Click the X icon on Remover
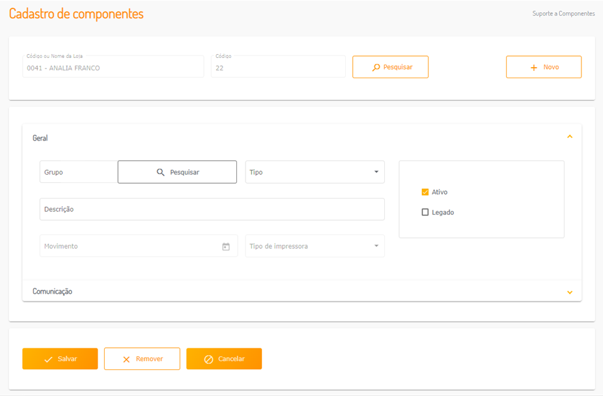The image size is (603, 396). point(126,360)
